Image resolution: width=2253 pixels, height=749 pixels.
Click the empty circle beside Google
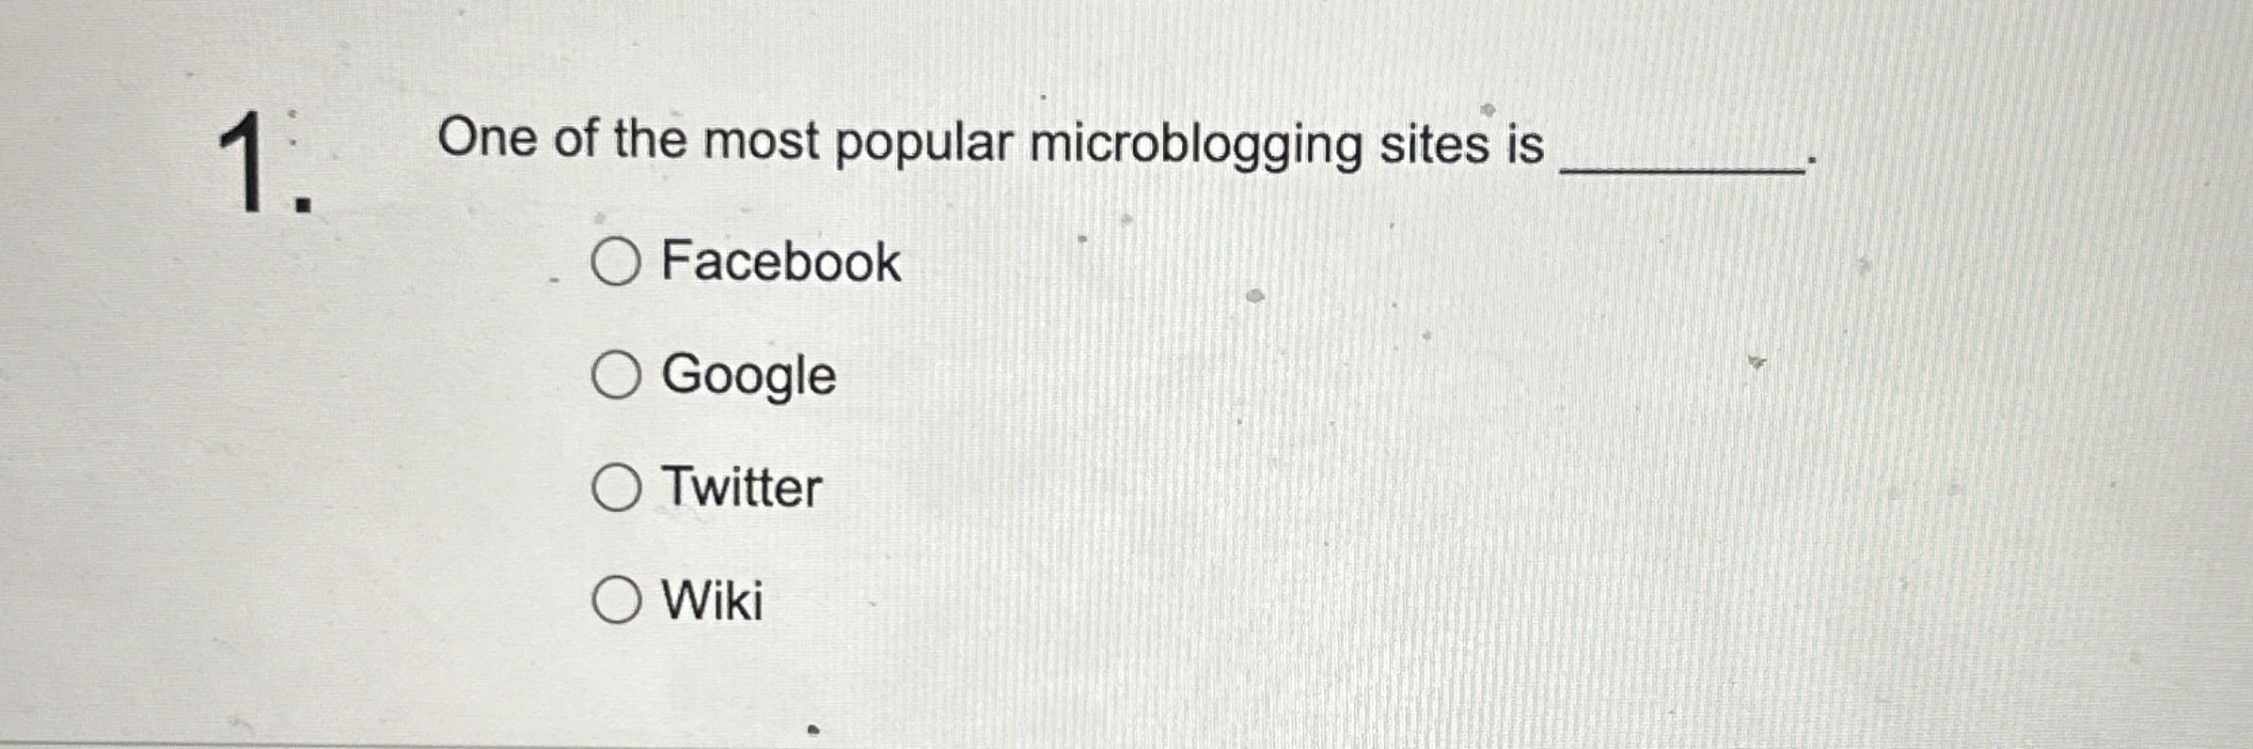(618, 378)
